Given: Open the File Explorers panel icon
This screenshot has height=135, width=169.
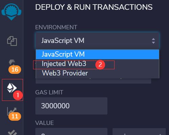Looking at the screenshot, I should (12, 41).
